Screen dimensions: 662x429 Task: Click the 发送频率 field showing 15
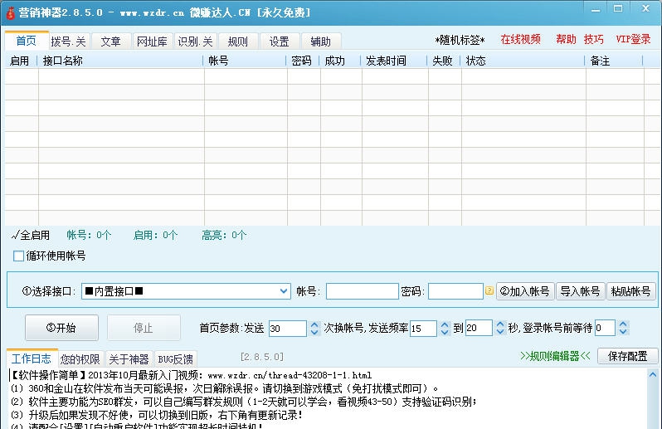click(x=423, y=329)
